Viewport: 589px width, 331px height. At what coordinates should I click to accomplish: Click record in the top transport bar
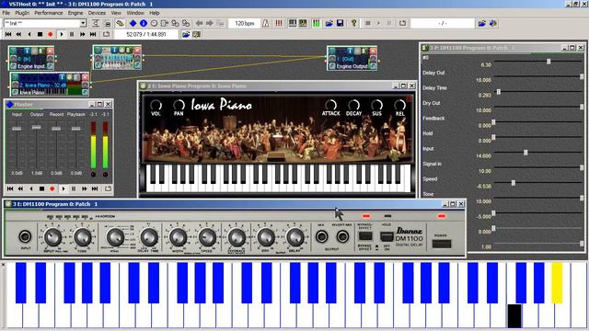click(x=51, y=34)
